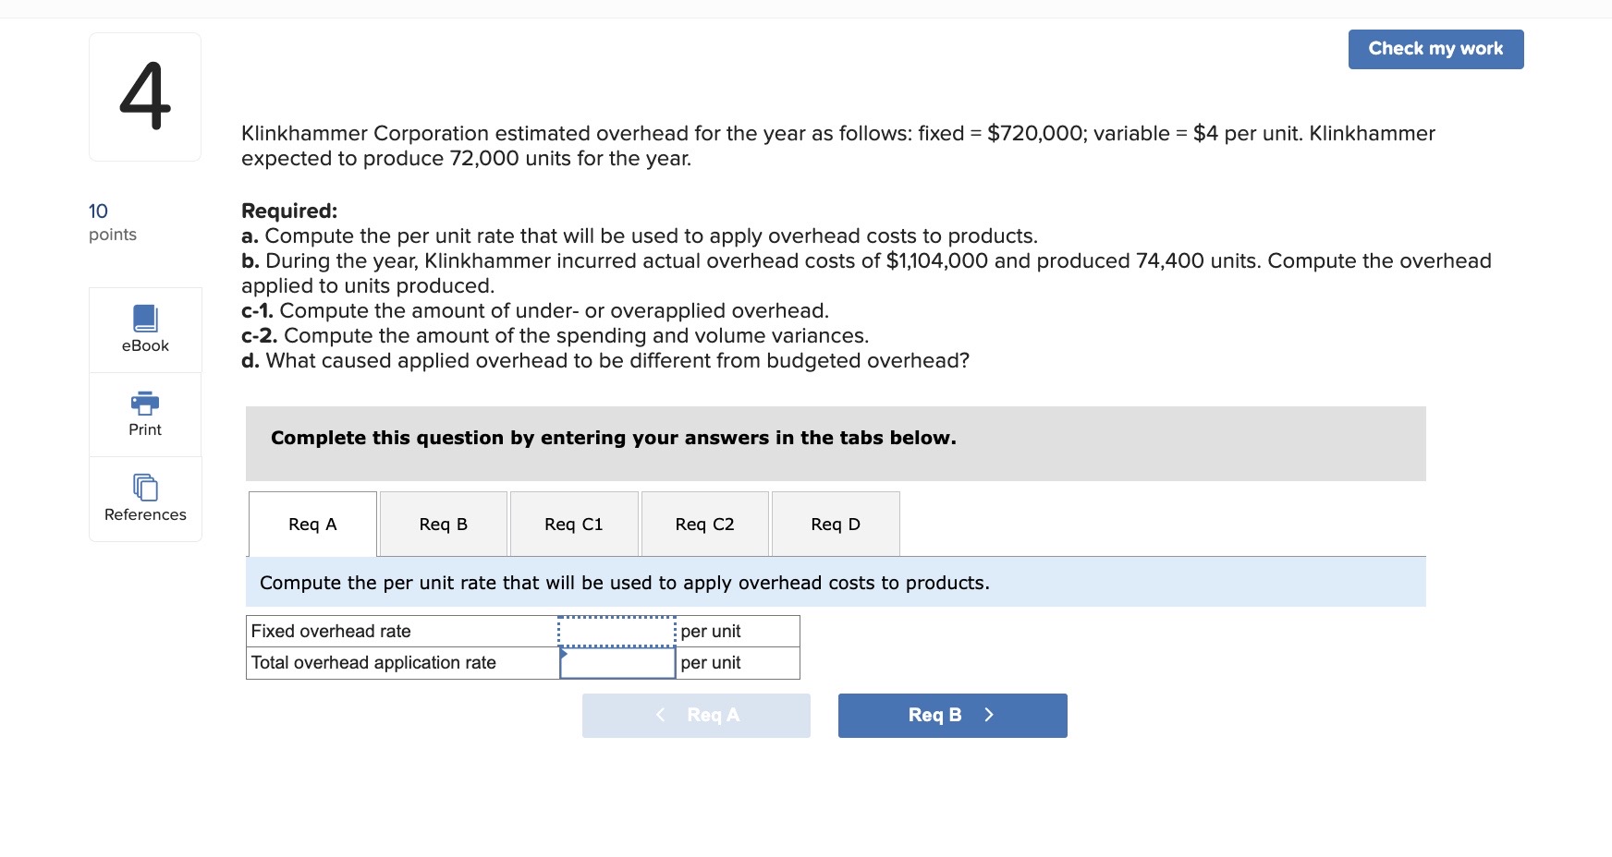This screenshot has width=1612, height=857.
Task: Click the Fixed overhead rate input field
Action: pyautogui.click(x=617, y=631)
